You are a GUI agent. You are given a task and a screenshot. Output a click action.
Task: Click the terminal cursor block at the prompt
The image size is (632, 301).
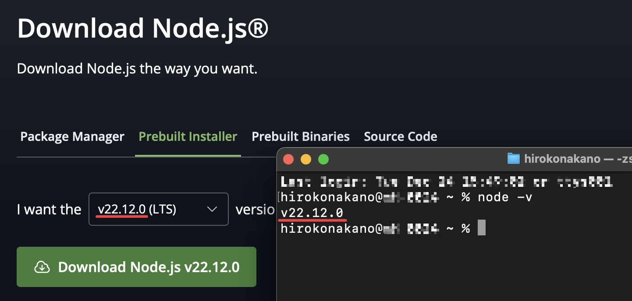click(x=482, y=228)
